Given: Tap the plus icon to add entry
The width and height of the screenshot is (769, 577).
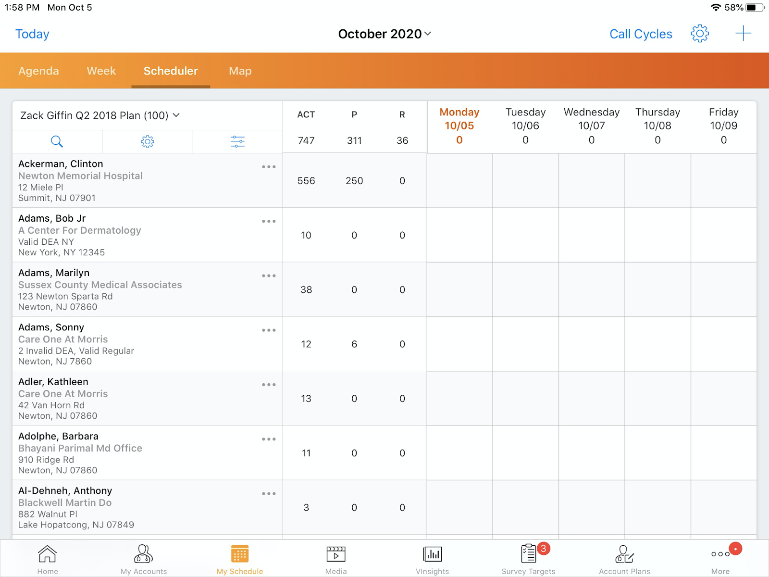Looking at the screenshot, I should [743, 34].
